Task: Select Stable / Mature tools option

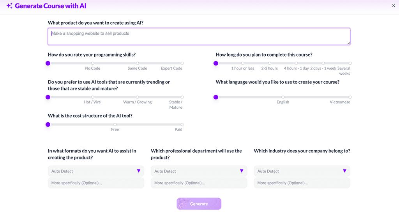Action: tap(182, 97)
